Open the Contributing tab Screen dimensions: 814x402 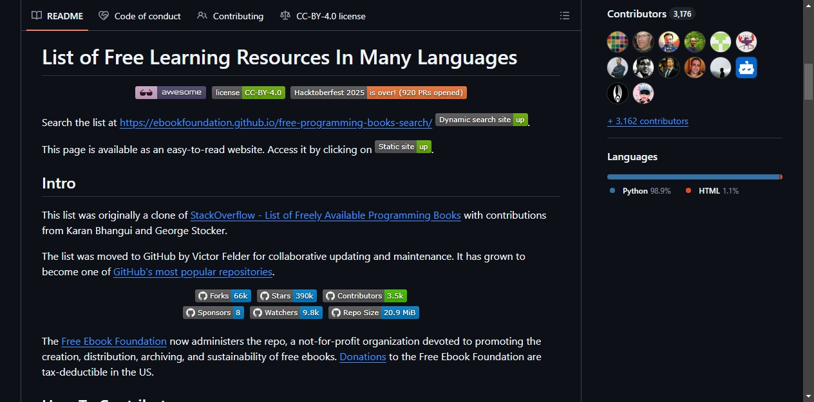[231, 16]
